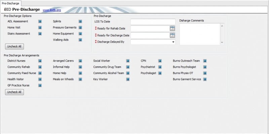This screenshot has height=134, width=269.
Task: Select the Pressure Garments checkbox
Action: pos(80,27)
